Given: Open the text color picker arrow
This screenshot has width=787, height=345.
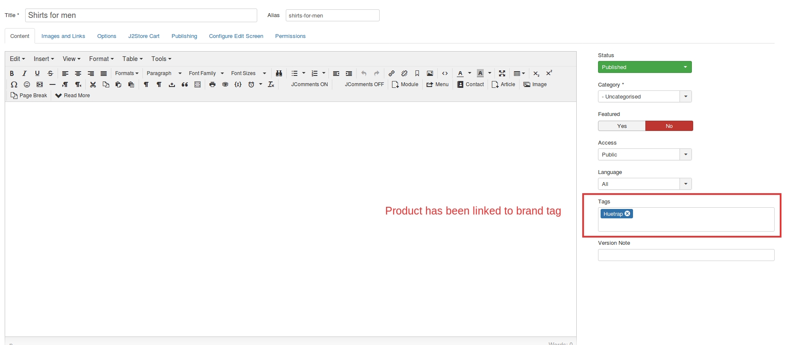Looking at the screenshot, I should 470,73.
